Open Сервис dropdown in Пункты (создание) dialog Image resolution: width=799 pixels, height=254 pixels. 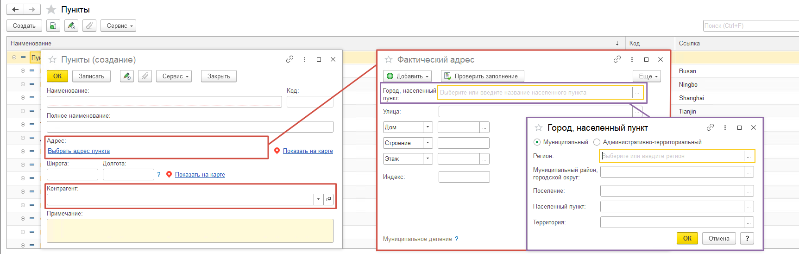coord(174,76)
